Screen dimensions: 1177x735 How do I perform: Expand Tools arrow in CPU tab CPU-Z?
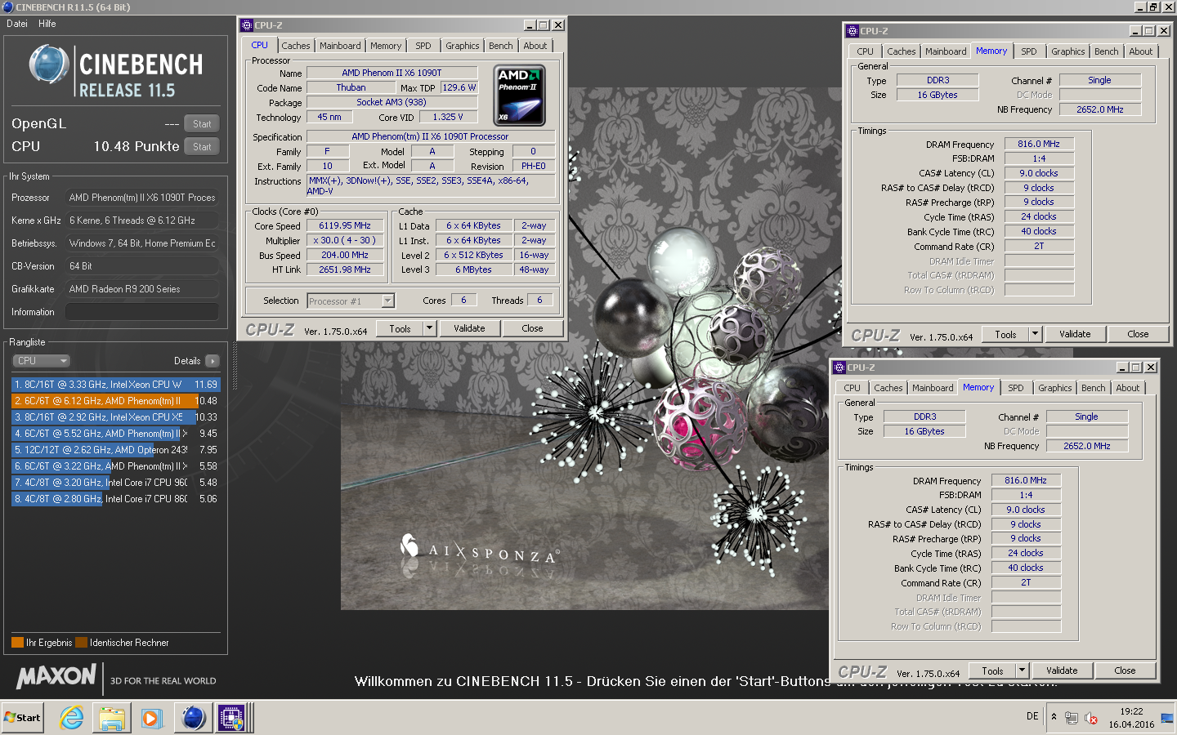click(x=429, y=328)
